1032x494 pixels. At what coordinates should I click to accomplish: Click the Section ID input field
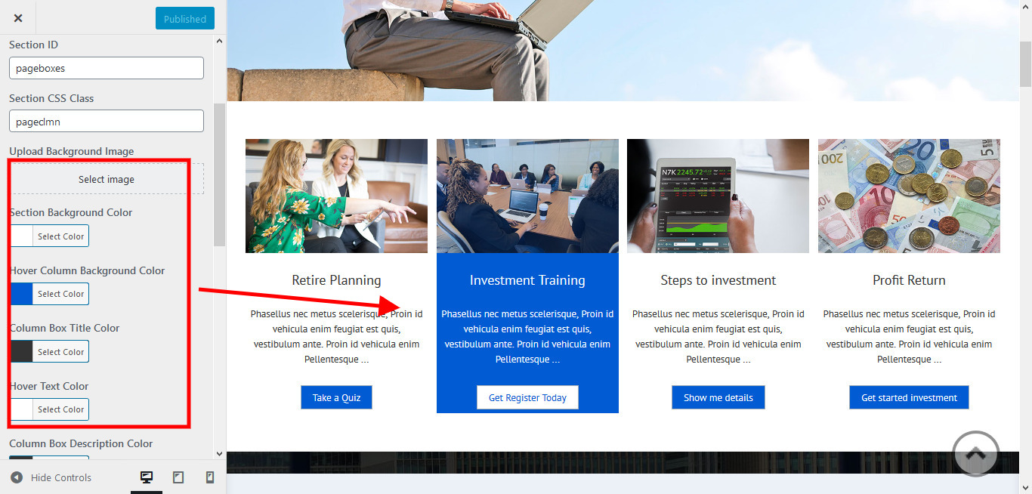coord(107,68)
